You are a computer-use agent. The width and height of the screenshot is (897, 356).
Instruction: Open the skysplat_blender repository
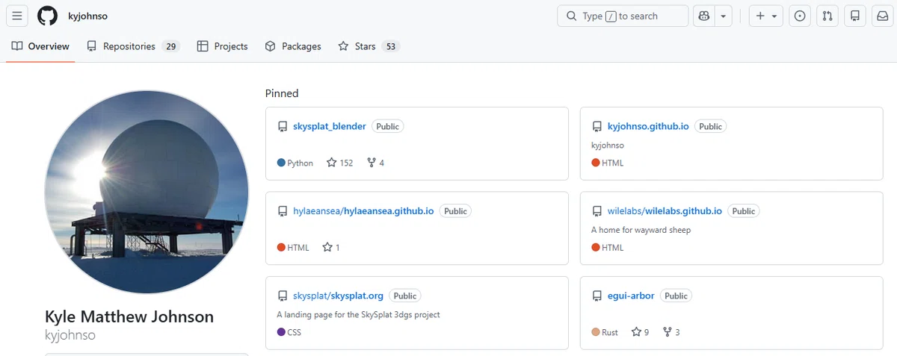[x=330, y=126]
